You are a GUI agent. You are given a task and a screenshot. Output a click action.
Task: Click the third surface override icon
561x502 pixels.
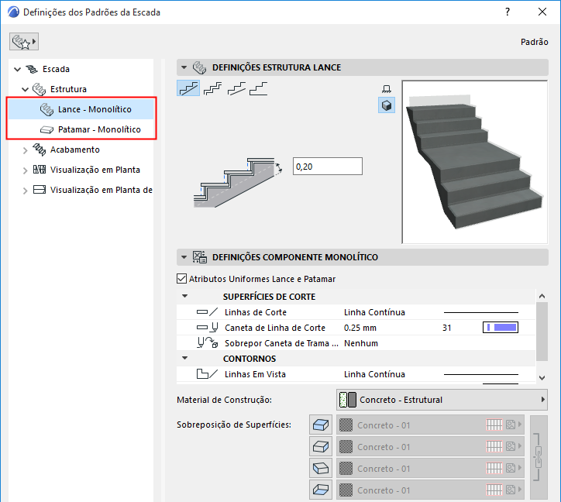point(321,468)
